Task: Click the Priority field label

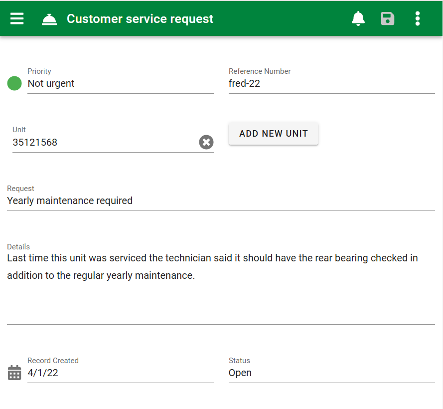Action: point(39,71)
